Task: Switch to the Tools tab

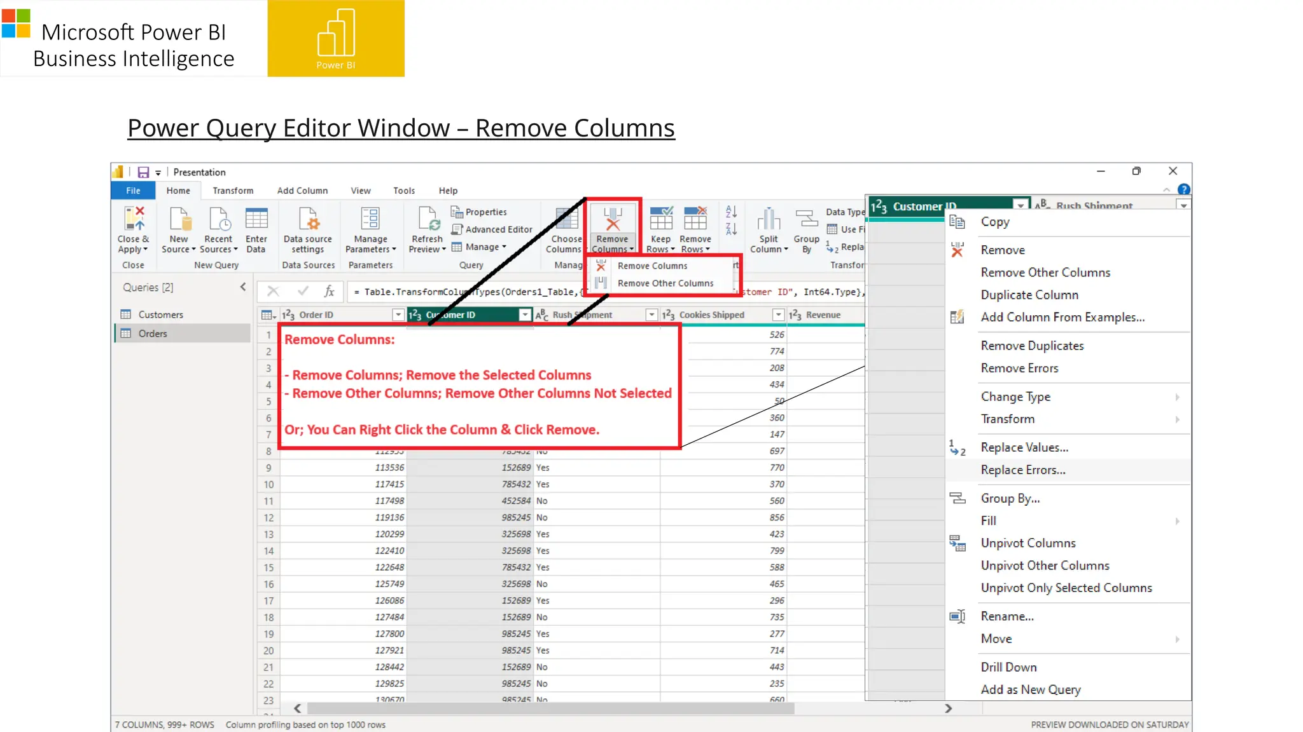Action: (x=403, y=191)
